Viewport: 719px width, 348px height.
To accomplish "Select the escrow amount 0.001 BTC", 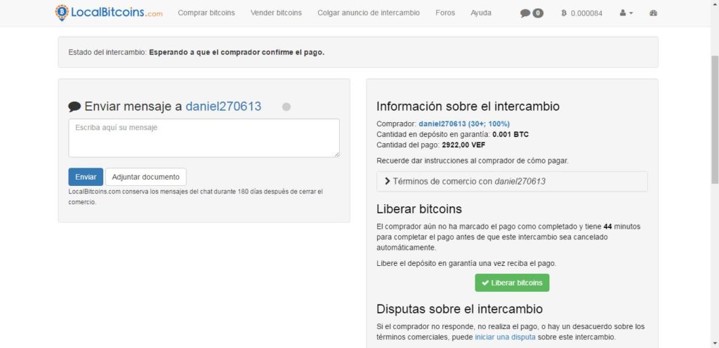I will point(511,135).
